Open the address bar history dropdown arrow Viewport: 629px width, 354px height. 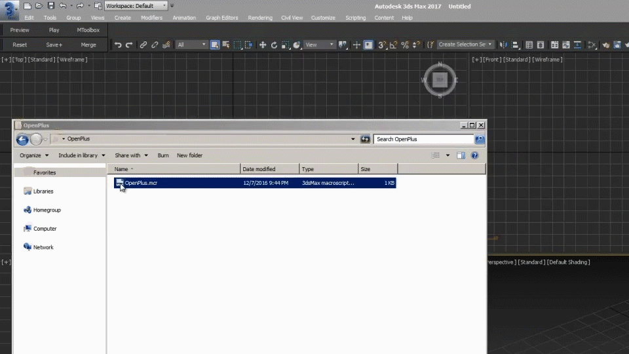(x=353, y=139)
